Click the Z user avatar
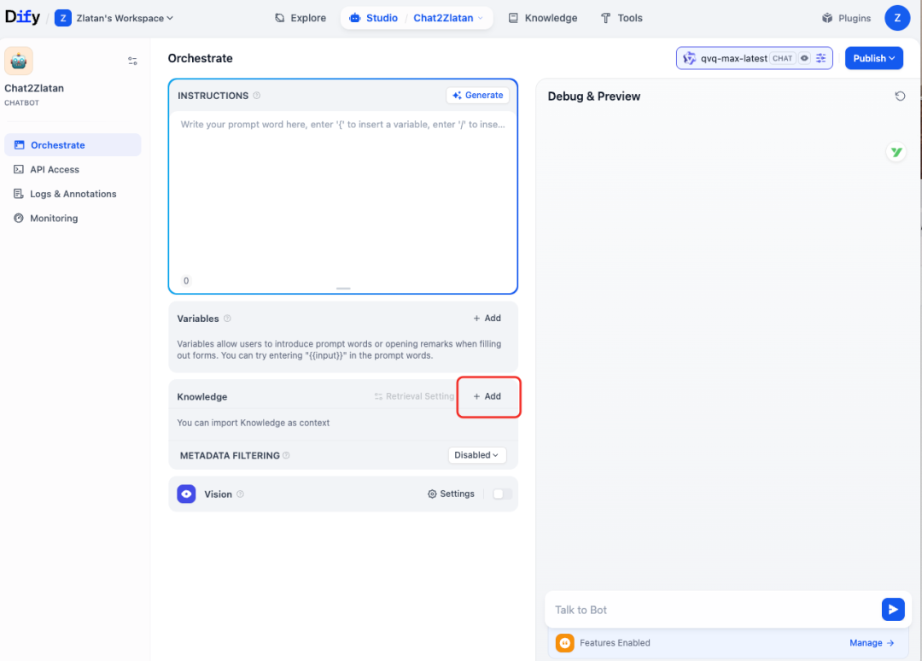The height and width of the screenshot is (661, 922). [x=897, y=17]
